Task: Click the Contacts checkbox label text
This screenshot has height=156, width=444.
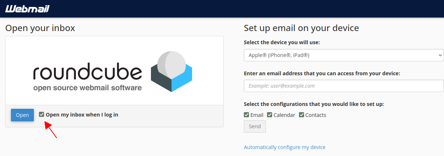Action: (x=315, y=115)
